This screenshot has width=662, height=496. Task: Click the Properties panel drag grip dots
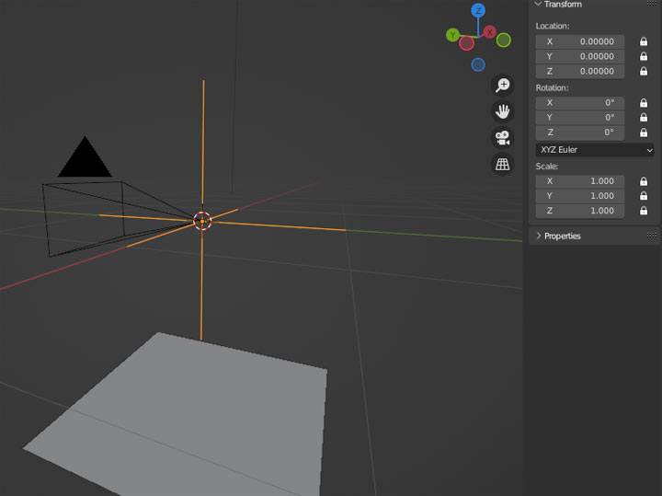652,235
